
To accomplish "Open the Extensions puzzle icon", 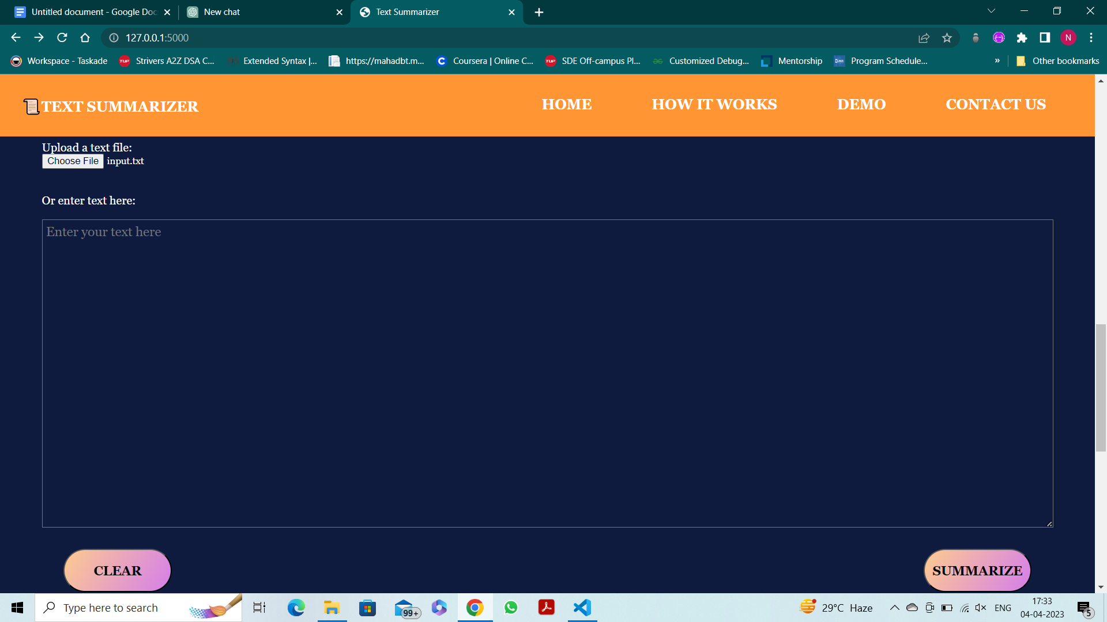I will [1022, 38].
